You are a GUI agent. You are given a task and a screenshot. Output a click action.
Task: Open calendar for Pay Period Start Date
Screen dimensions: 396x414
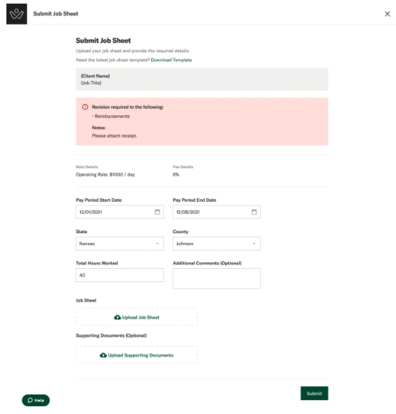[x=157, y=212]
